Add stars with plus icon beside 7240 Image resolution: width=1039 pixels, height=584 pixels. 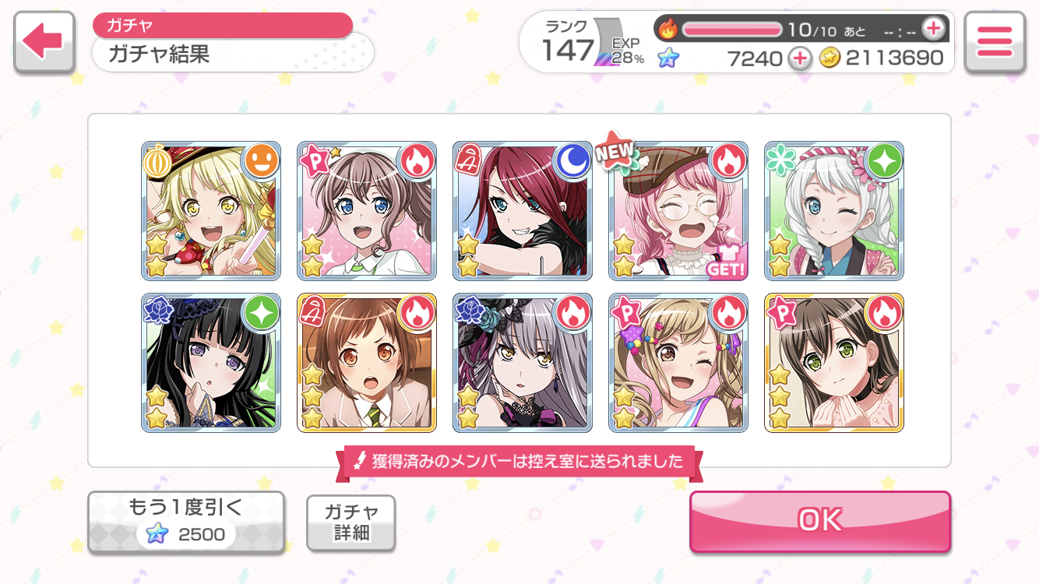799,58
